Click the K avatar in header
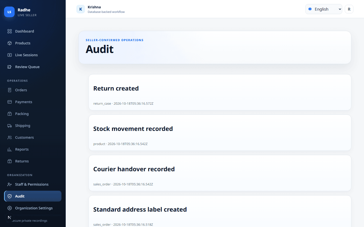The width and height of the screenshot is (364, 227). point(81,9)
